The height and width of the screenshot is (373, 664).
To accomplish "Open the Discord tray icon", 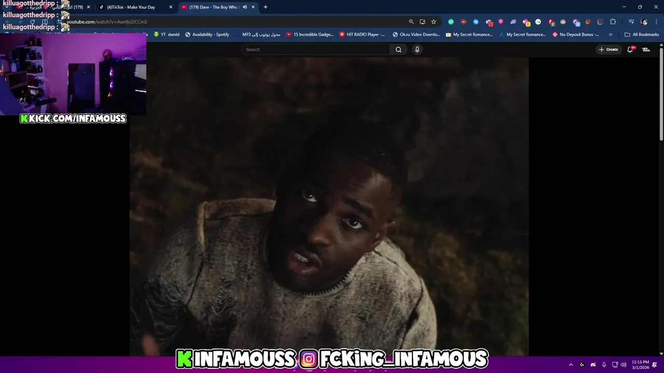I will coord(593,365).
